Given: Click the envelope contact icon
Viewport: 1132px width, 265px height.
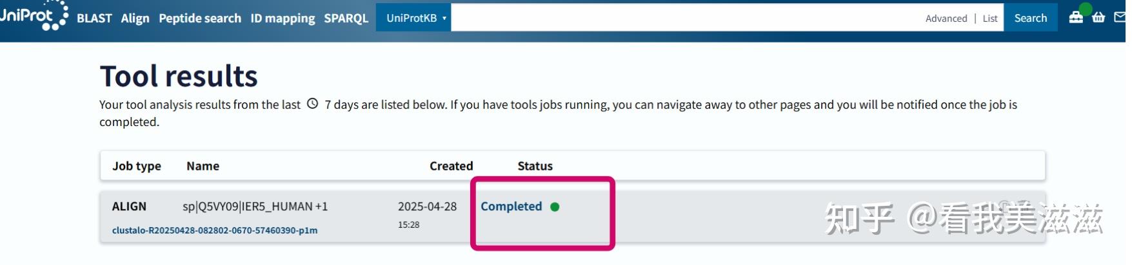Looking at the screenshot, I should coord(1120,17).
